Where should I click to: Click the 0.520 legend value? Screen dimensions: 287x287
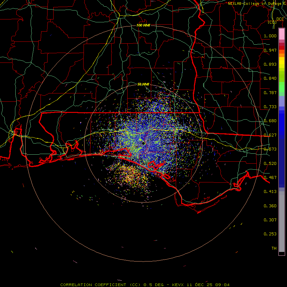point(270,163)
